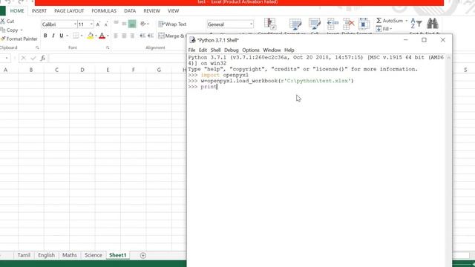Open the File menu in Python Shell
475x267 pixels.
point(191,50)
